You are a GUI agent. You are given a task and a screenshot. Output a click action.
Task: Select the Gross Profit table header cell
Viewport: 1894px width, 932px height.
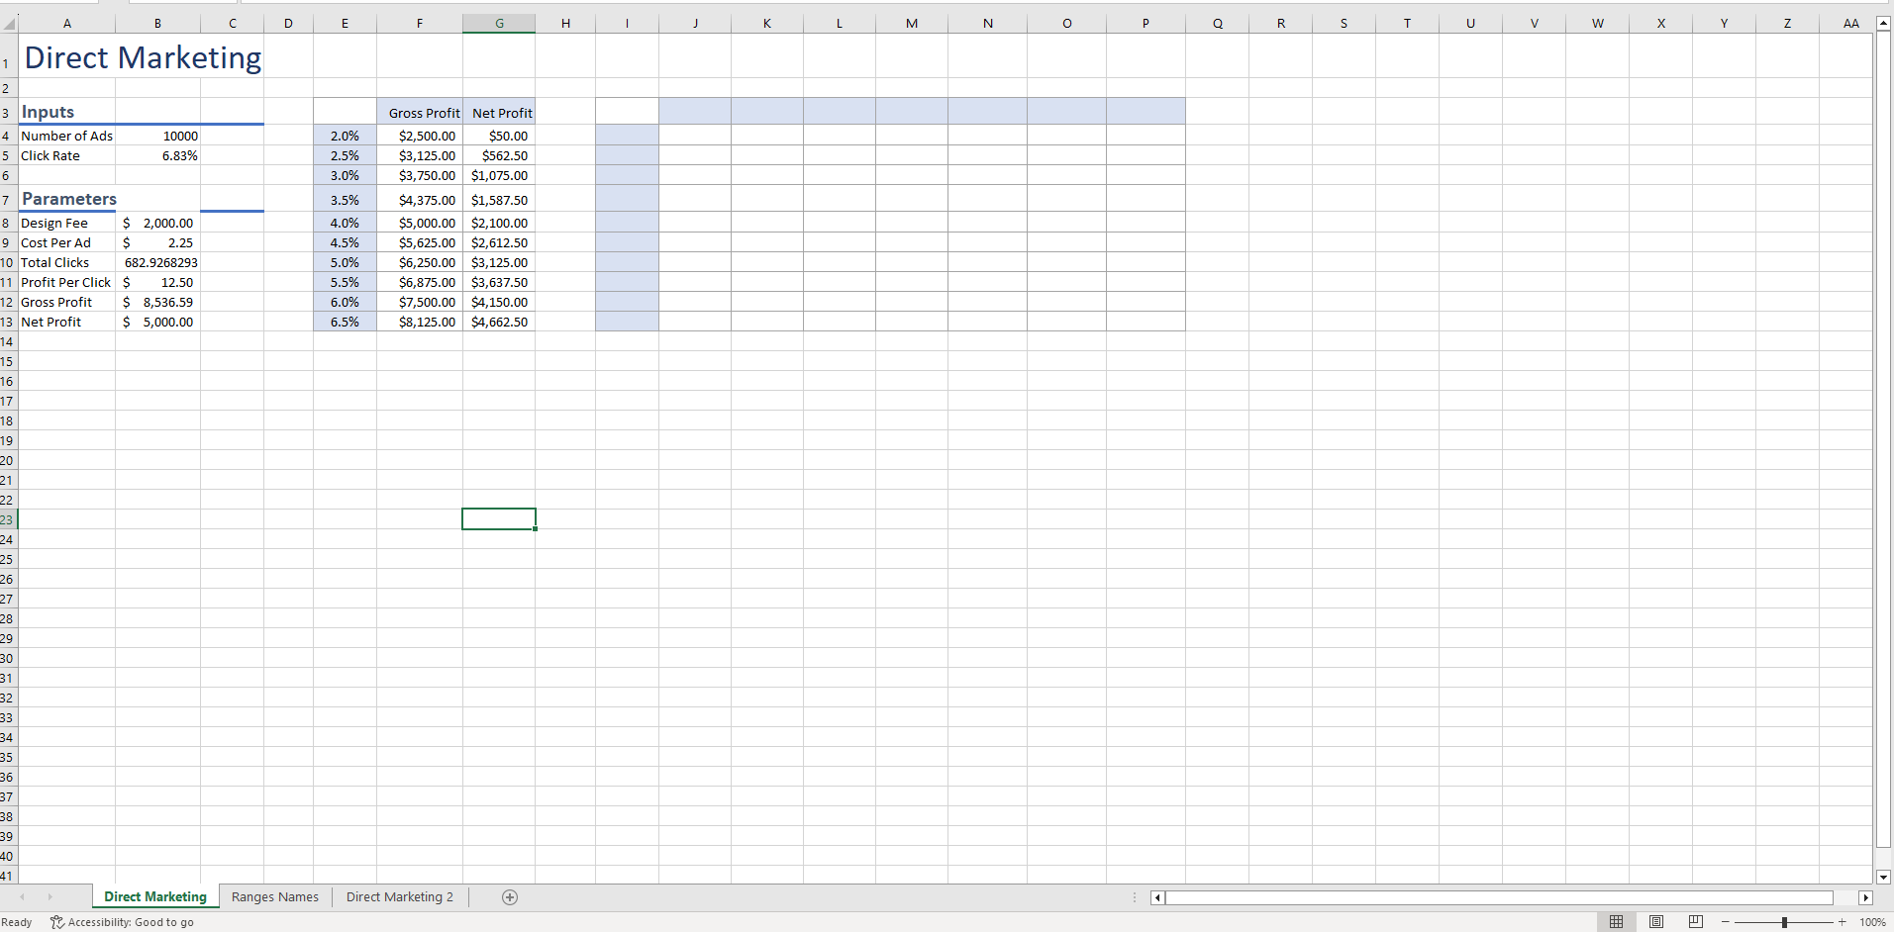420,112
